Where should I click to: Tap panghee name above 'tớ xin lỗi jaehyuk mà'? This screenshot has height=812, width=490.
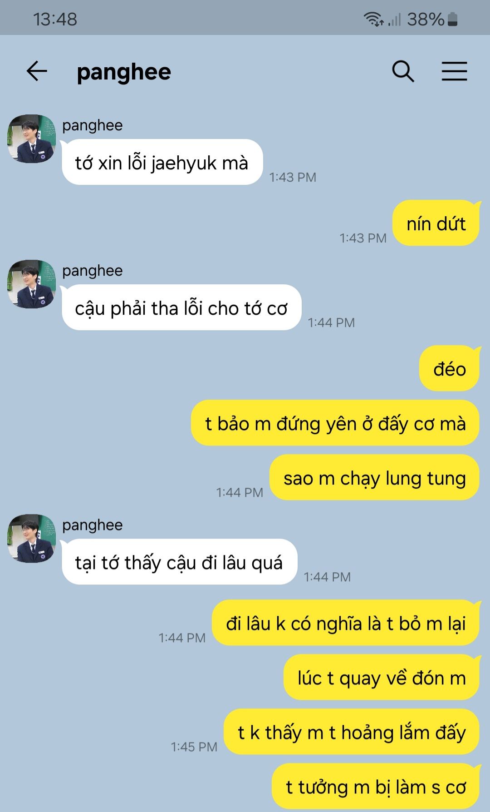tap(93, 125)
